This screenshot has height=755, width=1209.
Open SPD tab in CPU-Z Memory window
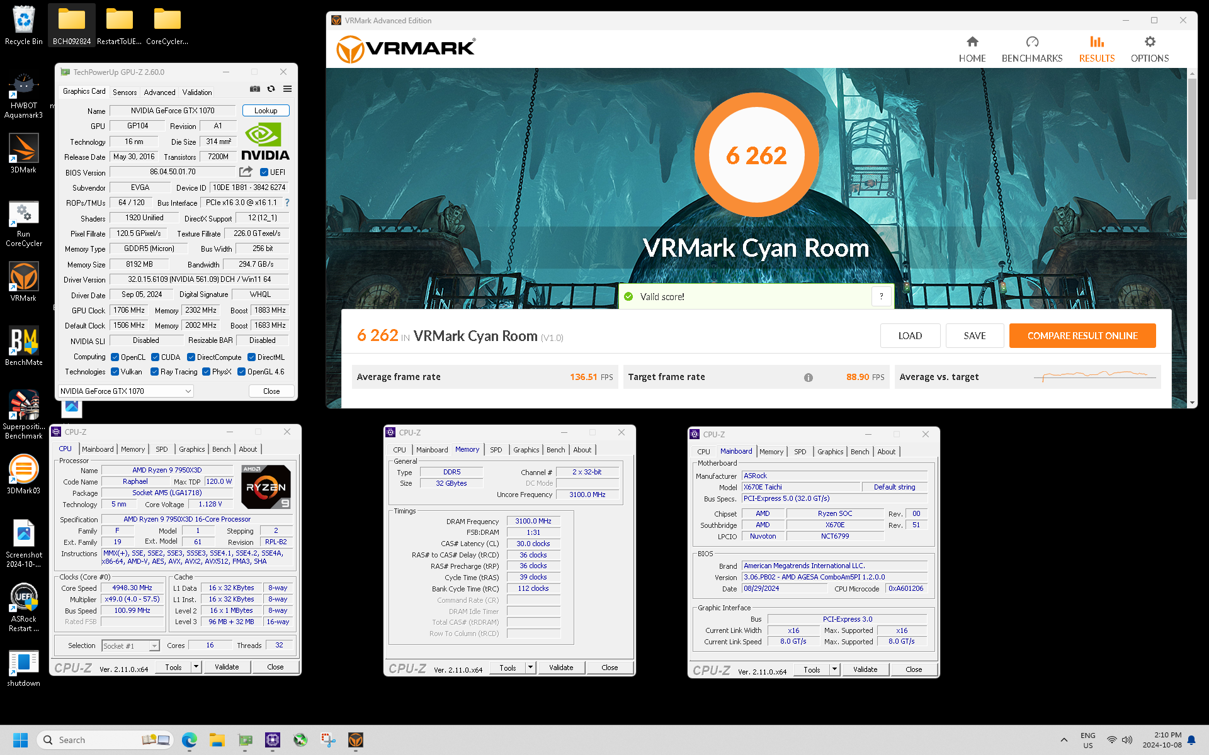(x=496, y=450)
